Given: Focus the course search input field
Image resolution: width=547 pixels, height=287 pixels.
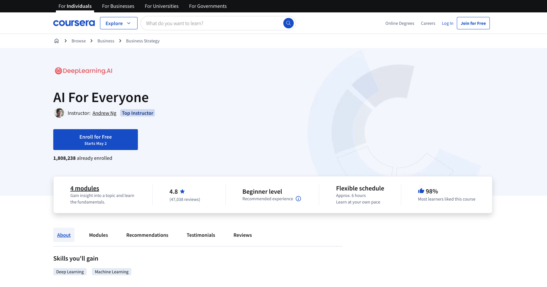Looking at the screenshot, I should coord(212,23).
